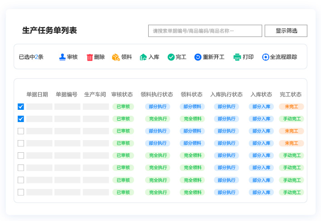The height and width of the screenshot is (221, 321).
Task: Click the 审核 (audit) stamp icon
Action: pos(62,57)
